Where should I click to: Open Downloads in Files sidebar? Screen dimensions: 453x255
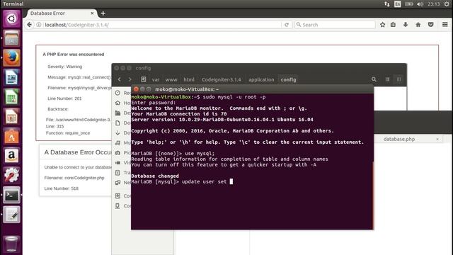(122, 132)
